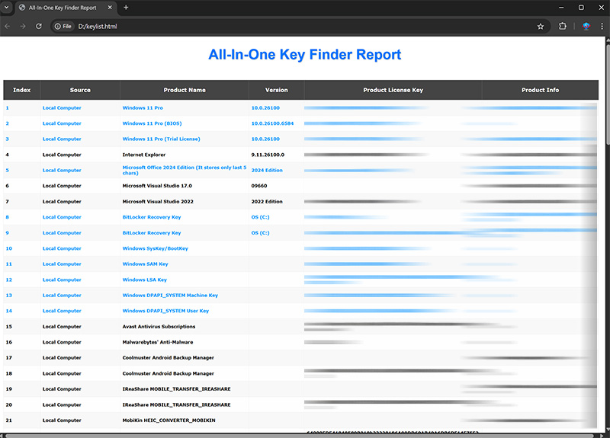Click the File site info chip
The width and height of the screenshot is (610, 438).
[x=63, y=26]
